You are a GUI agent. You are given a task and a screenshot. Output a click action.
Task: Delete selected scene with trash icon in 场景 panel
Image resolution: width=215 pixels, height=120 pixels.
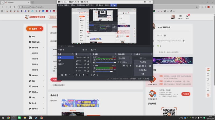tap(62, 75)
